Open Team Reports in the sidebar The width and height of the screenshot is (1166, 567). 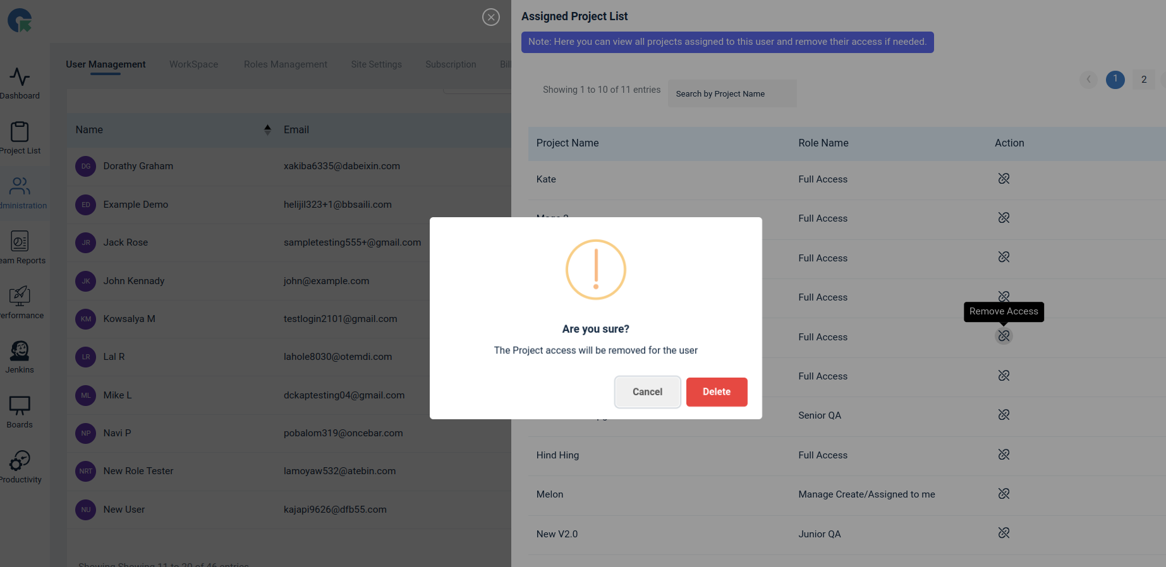[x=20, y=248]
